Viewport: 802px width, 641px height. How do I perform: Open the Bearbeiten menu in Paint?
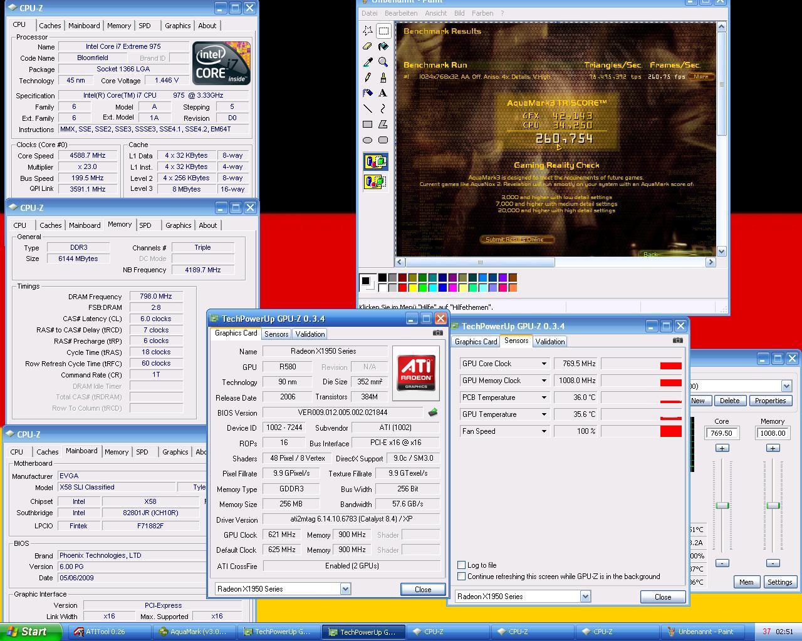click(401, 13)
